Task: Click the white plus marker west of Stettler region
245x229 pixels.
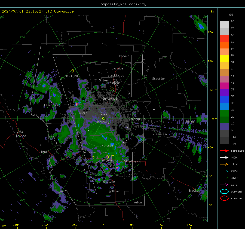Action: point(154,109)
